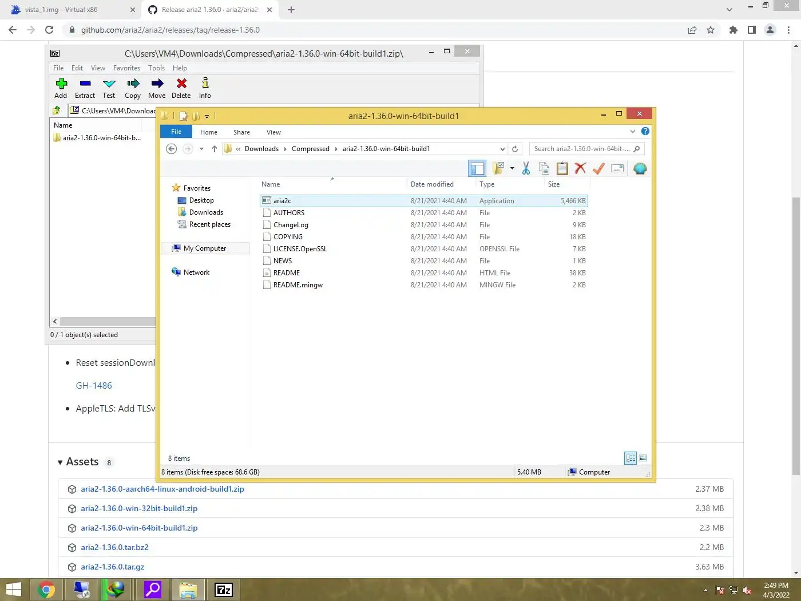This screenshot has width=801, height=601.
Task: Open recent locations dropdown arrow in Explorer
Action: [201, 149]
